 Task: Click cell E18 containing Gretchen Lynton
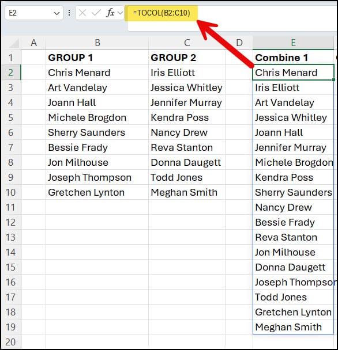(293, 312)
